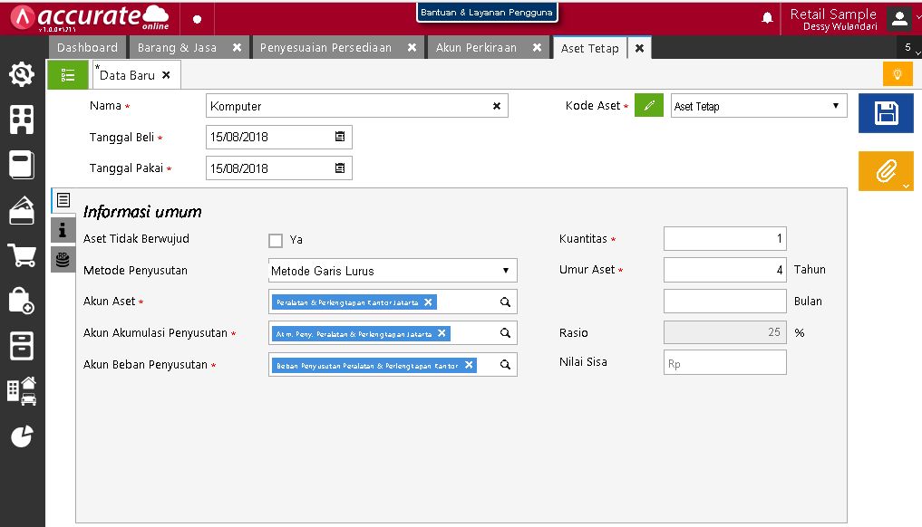
Task: Click the green list view button
Action: pyautogui.click(x=68, y=75)
